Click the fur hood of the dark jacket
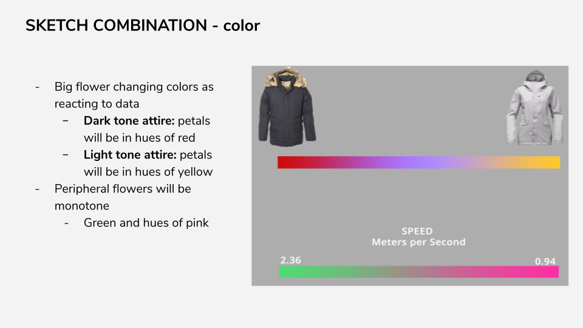Viewport: 583px width, 328px height. (286, 78)
